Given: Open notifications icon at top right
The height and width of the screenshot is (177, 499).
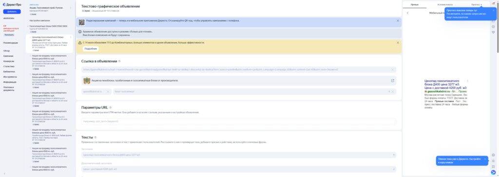Looking at the screenshot, I should (x=493, y=3).
